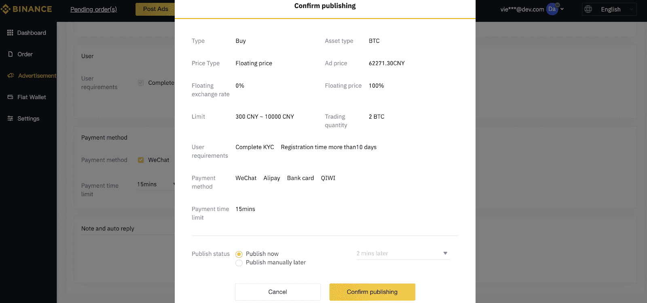Image resolution: width=647 pixels, height=303 pixels.
Task: Click the Ad price value 62271.30CNY
Action: click(387, 63)
